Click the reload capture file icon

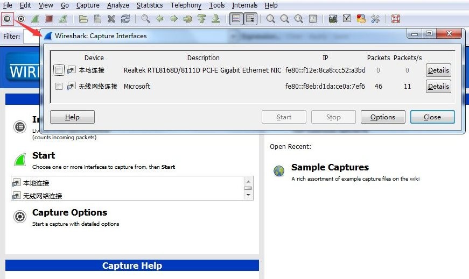[x=125, y=19]
